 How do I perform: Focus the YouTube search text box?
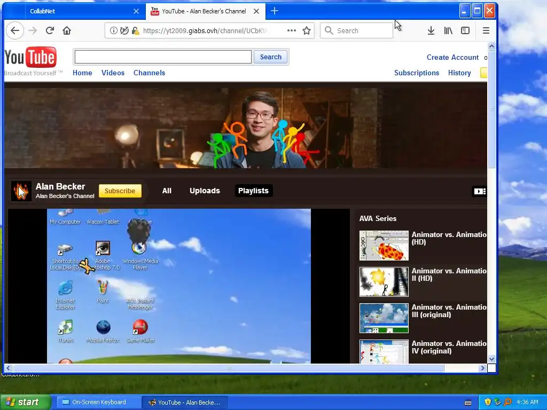pos(163,57)
